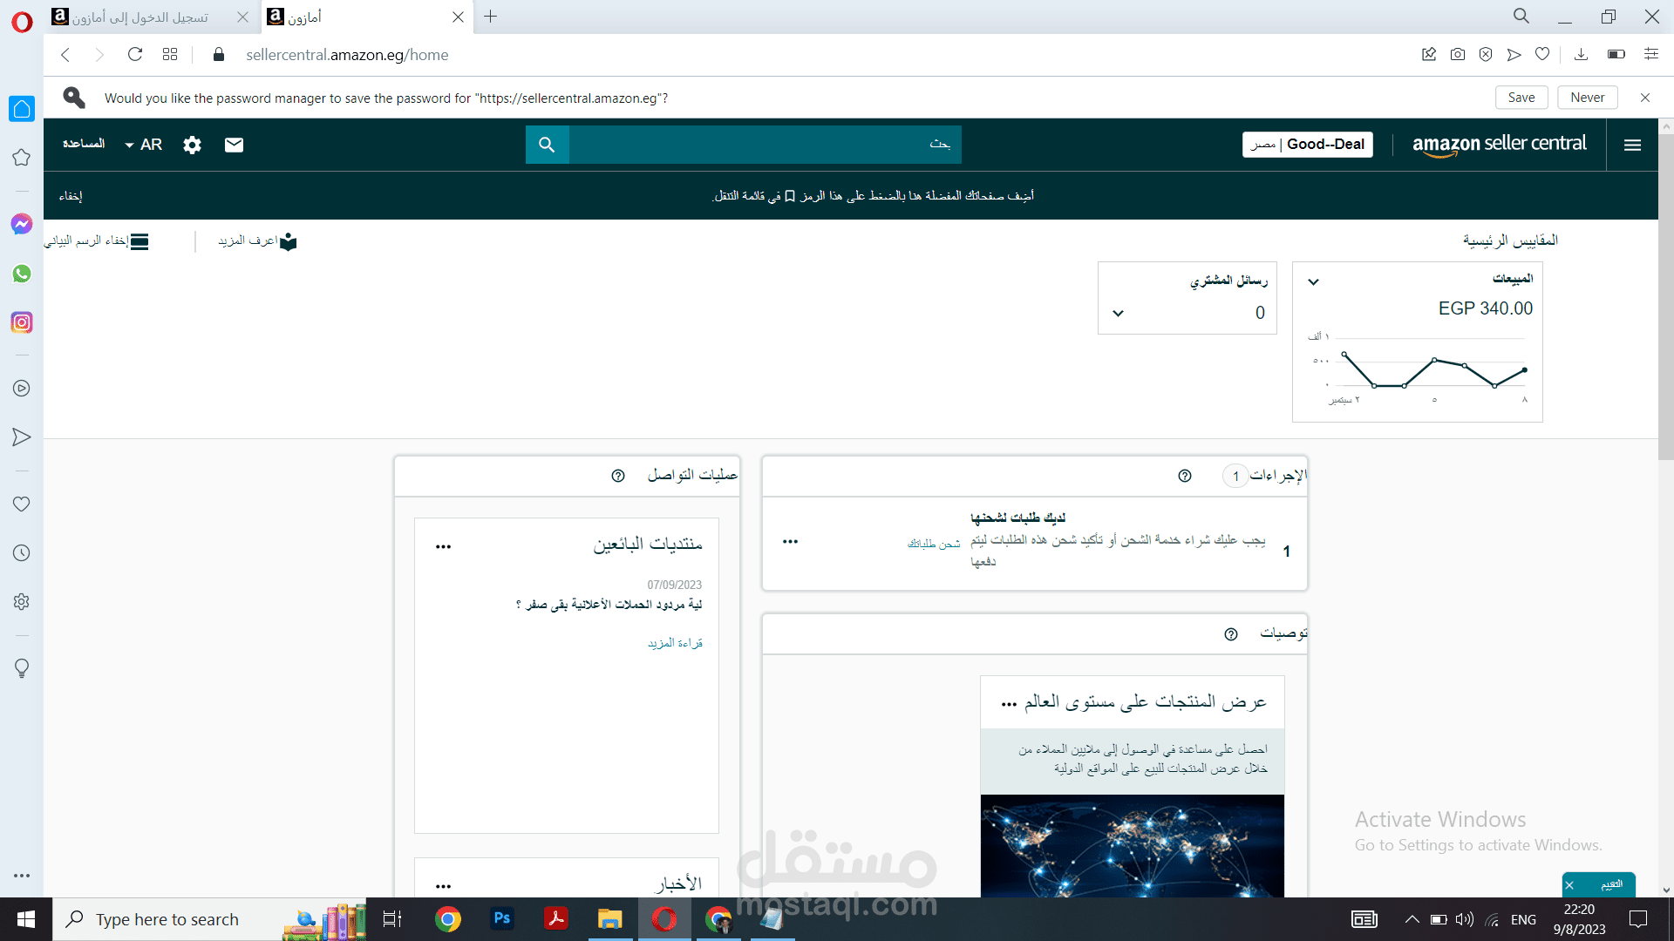Open help icon beside communications heading
This screenshot has height=941, width=1674.
[618, 476]
